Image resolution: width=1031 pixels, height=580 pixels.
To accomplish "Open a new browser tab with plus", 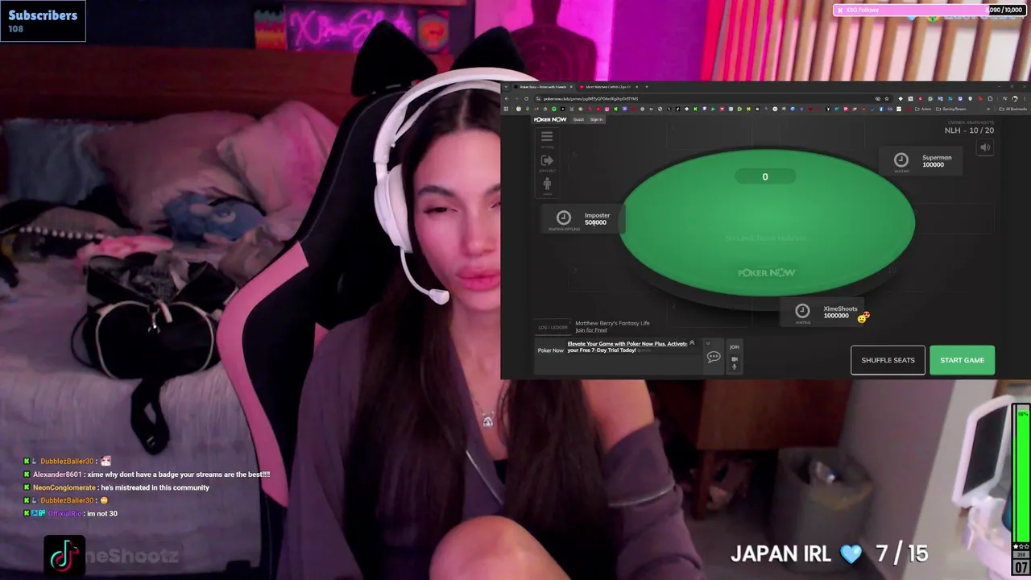I will (647, 86).
